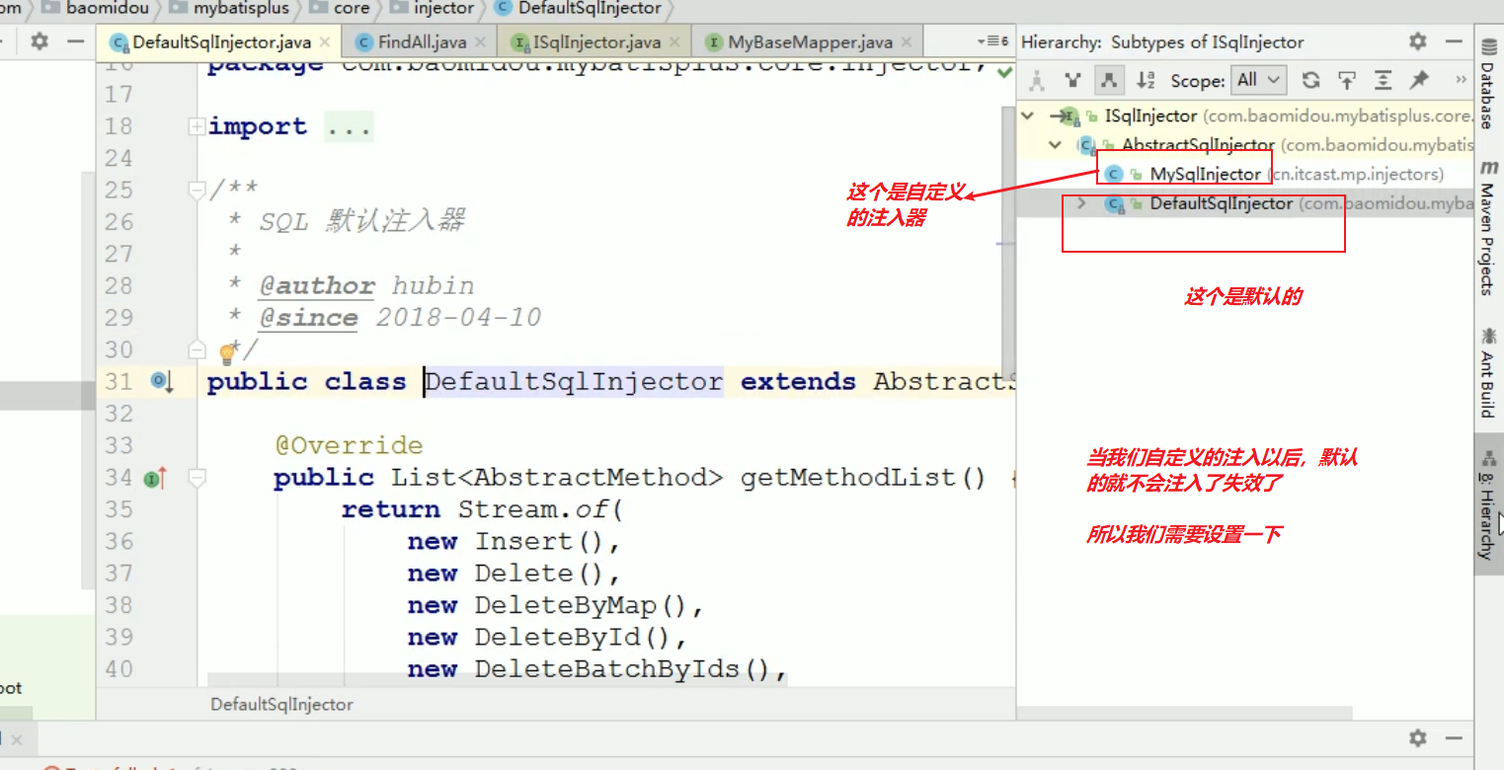
Task: Collapse getMethodList method fold
Action: point(197,478)
